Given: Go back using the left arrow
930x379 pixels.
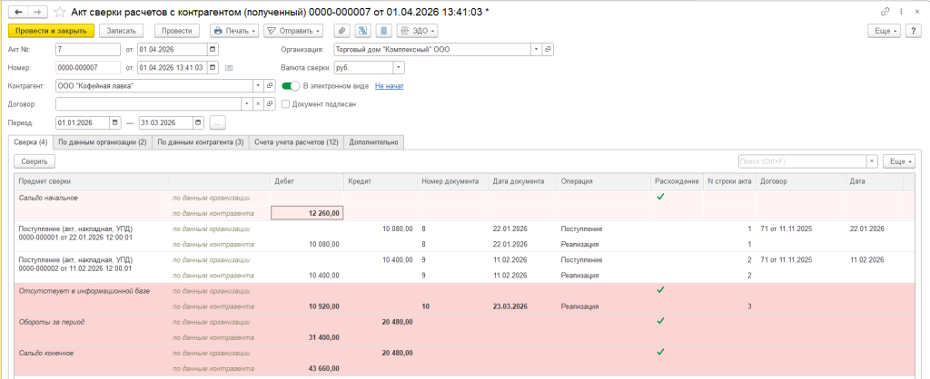Looking at the screenshot, I should click(x=16, y=11).
